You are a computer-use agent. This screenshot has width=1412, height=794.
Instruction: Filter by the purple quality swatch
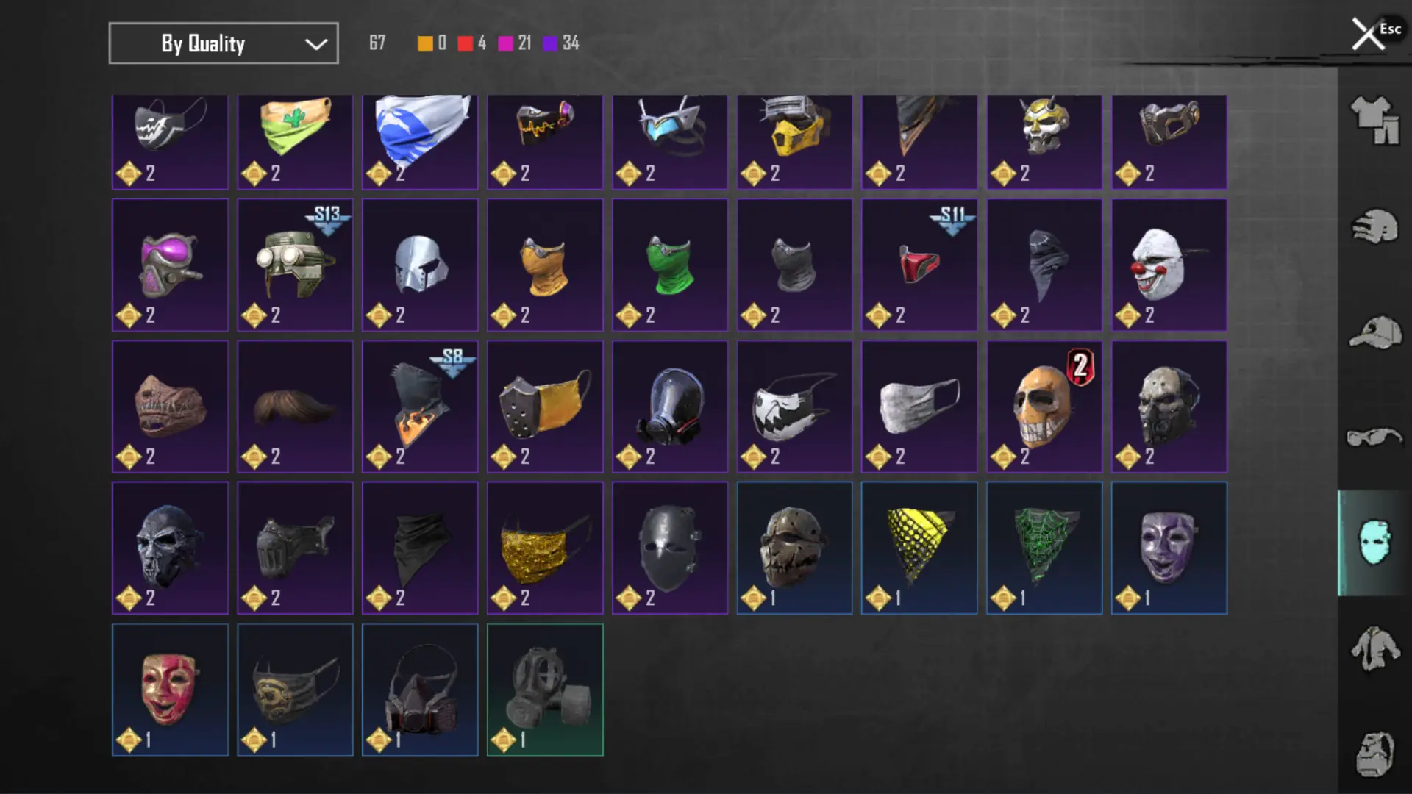pyautogui.click(x=550, y=43)
